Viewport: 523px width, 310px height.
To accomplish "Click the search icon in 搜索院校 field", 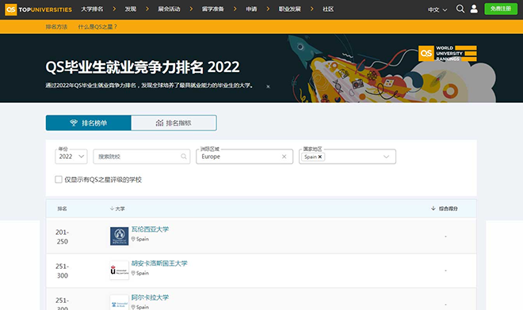I will click(184, 157).
